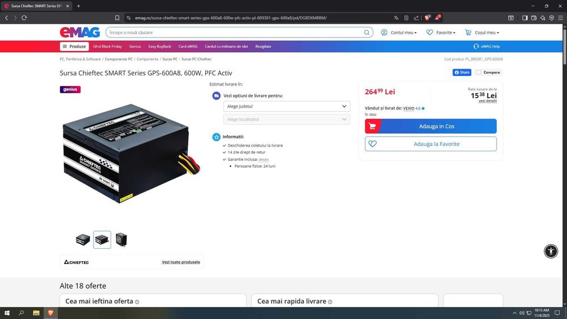
Task: Open a new browser tab
Action: tap(78, 6)
